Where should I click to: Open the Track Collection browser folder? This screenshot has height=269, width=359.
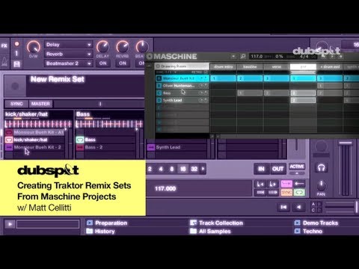coord(217,223)
